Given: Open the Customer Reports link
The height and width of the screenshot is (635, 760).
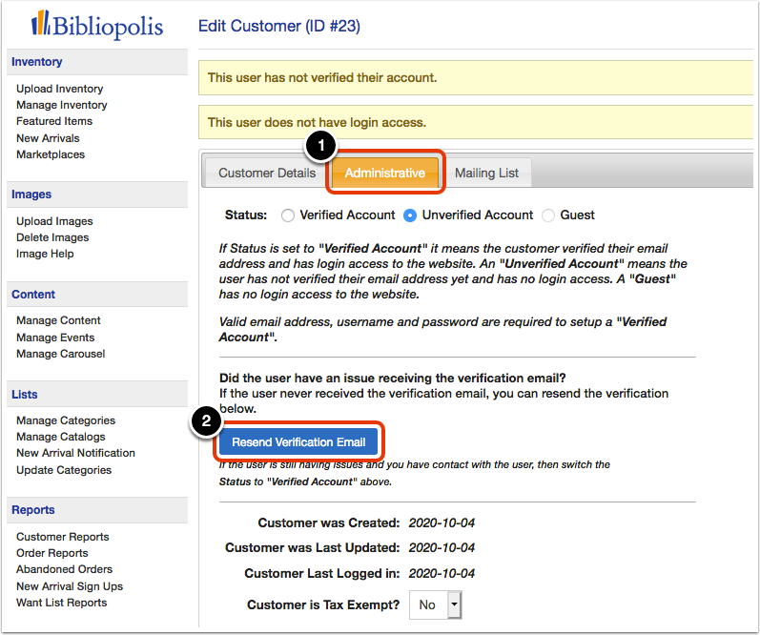Looking at the screenshot, I should pyautogui.click(x=63, y=537).
